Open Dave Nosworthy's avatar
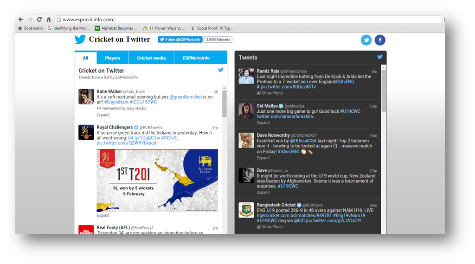This screenshot has width=475, height=264. pyautogui.click(x=246, y=140)
